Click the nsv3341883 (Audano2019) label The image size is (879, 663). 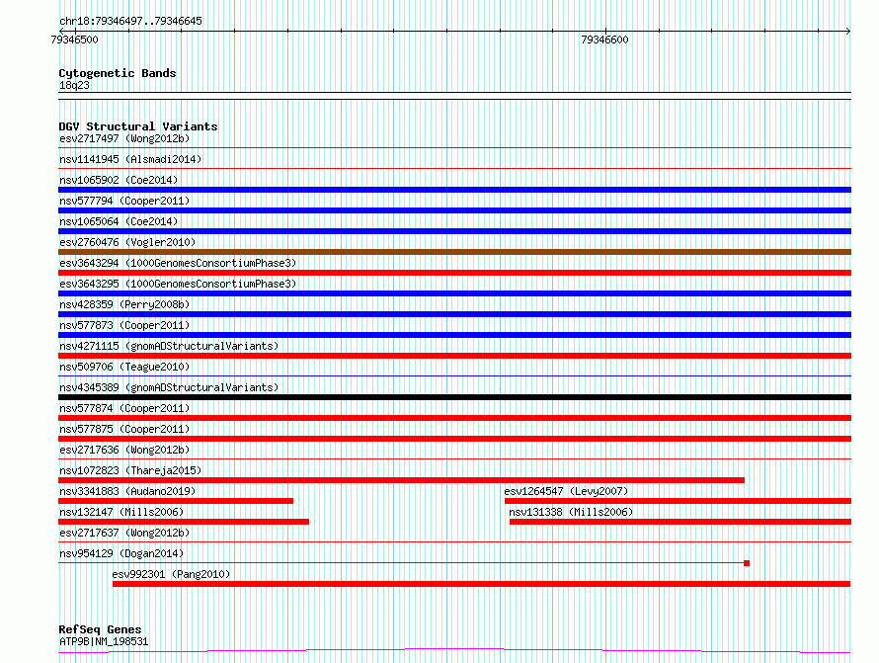point(127,491)
